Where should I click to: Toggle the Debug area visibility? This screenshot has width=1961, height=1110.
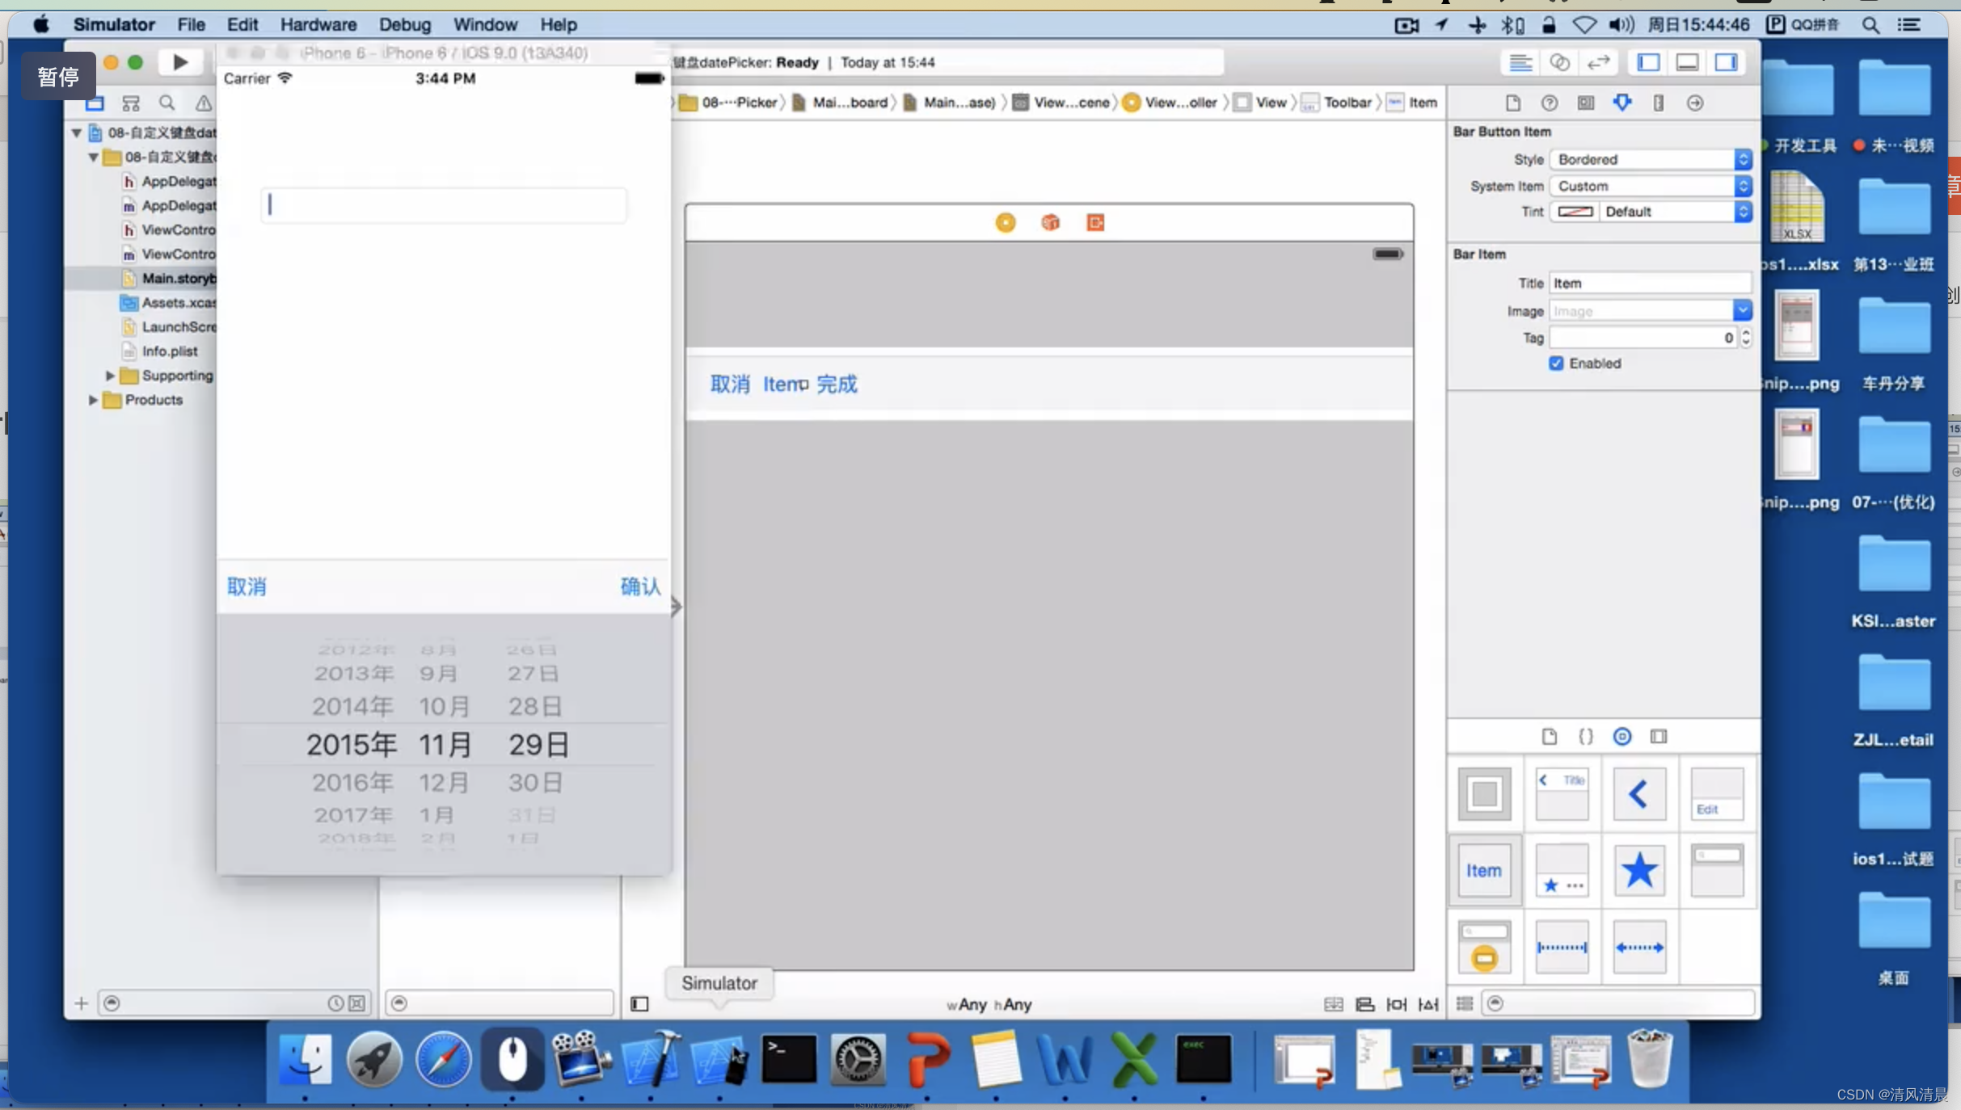click(x=1687, y=62)
